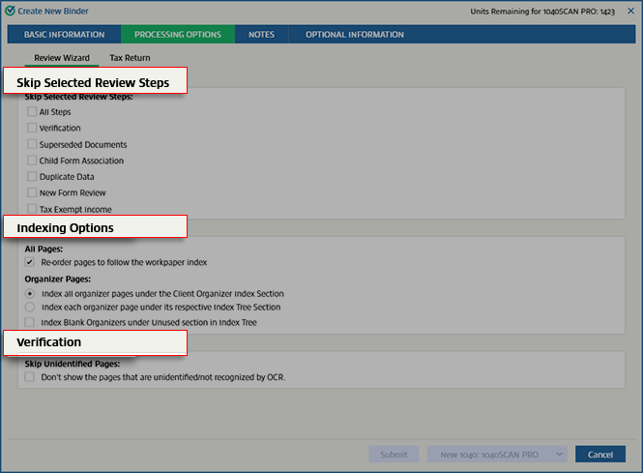Enable the All Steps checkbox
643x473 pixels.
point(32,112)
